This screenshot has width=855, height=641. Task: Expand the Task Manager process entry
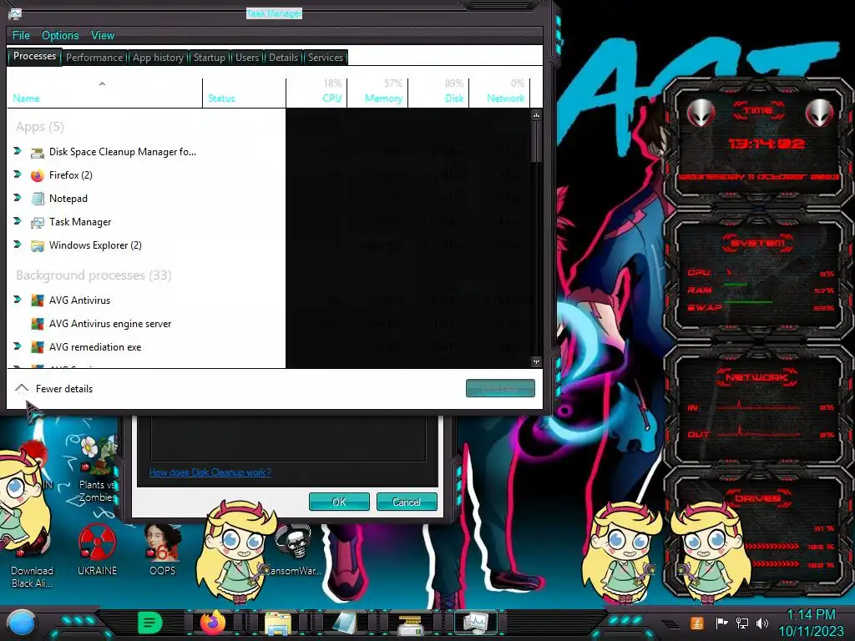click(18, 221)
